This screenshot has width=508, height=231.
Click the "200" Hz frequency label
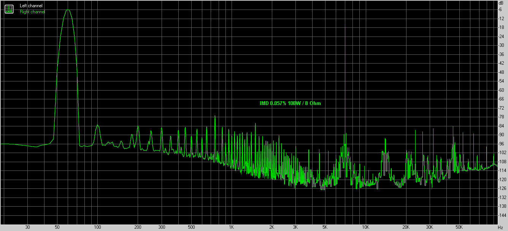138,227
